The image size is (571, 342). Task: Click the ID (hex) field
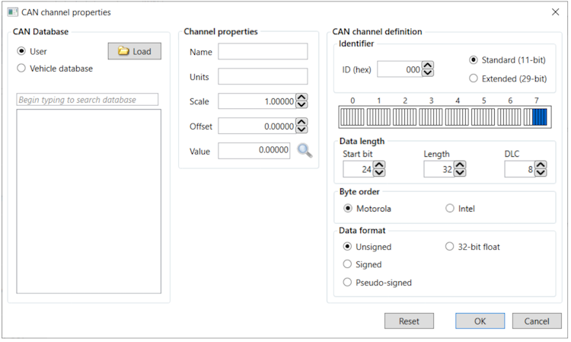point(400,69)
